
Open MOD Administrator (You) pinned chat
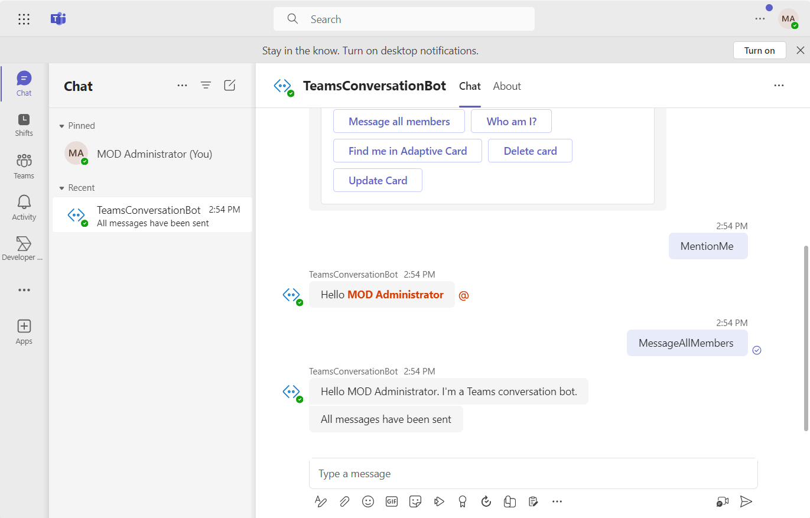coord(152,154)
